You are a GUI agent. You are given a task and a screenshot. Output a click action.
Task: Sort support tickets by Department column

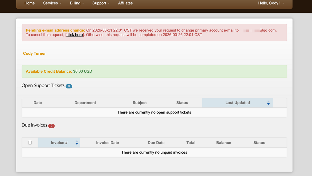click(85, 103)
